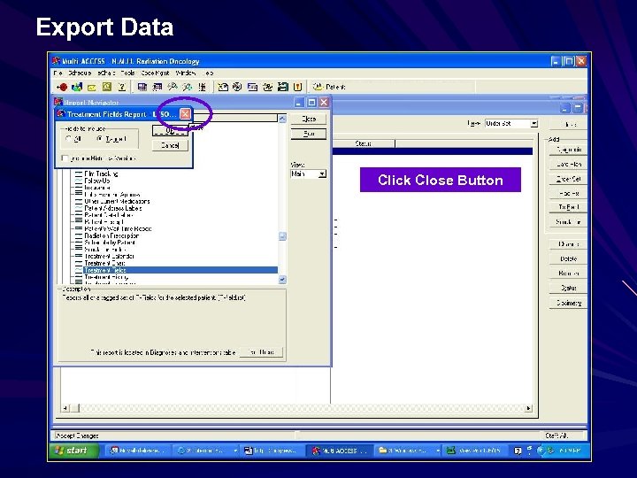This screenshot has width=637, height=478.
Task: Select Radiation Prescription report
Action: 111,235
